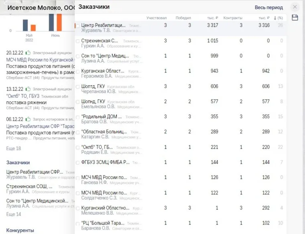Viewport: 305px width, 234px height.
Task: Close the Заказчики panel with the X
Action: [295, 7]
